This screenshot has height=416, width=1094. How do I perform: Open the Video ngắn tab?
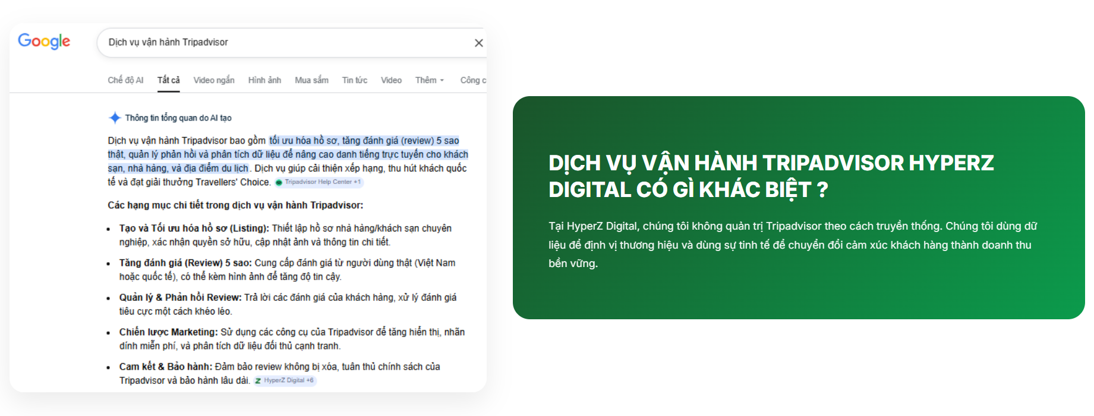(213, 80)
